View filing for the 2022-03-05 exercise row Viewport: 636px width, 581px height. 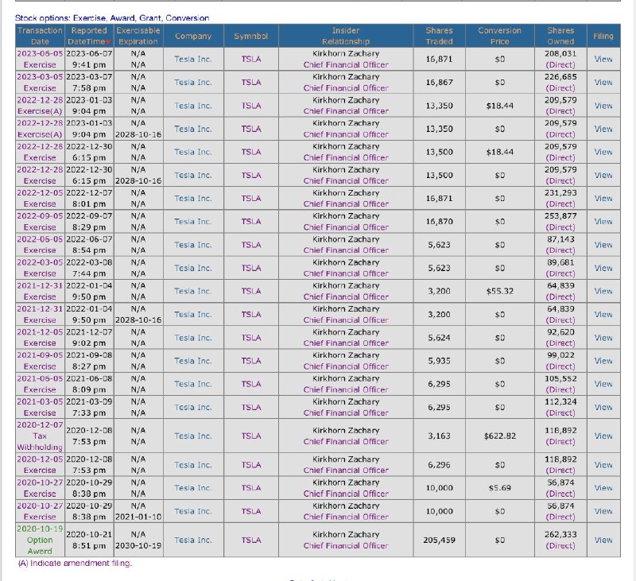tap(603, 268)
